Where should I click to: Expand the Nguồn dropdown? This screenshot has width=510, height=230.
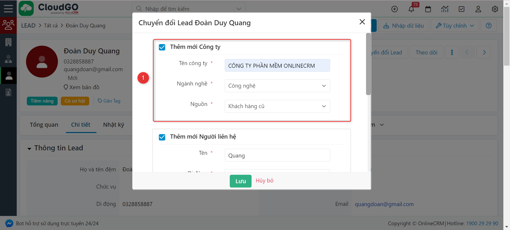(277, 106)
